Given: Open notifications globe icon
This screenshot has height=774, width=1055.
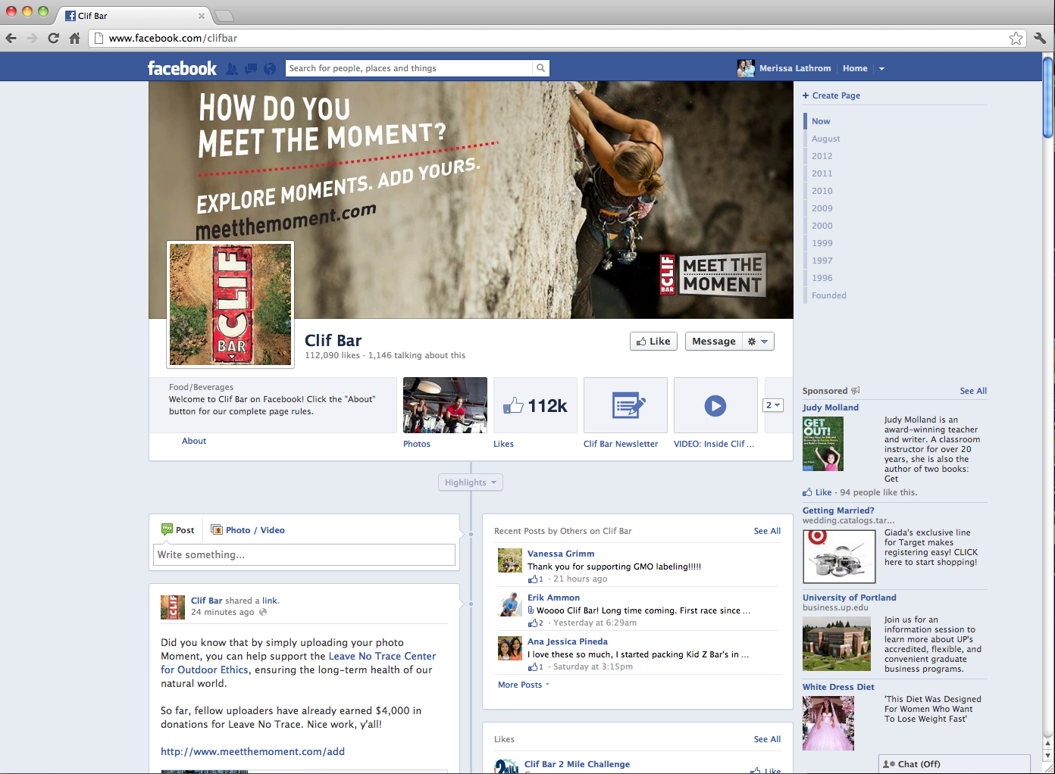Looking at the screenshot, I should pyautogui.click(x=270, y=68).
